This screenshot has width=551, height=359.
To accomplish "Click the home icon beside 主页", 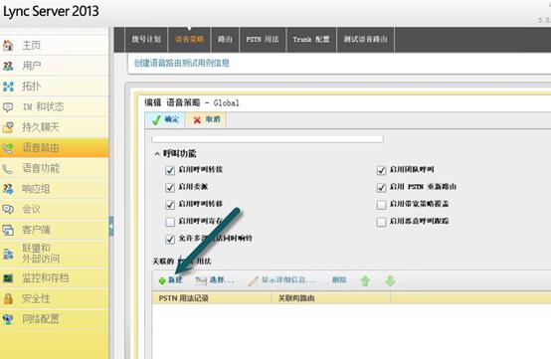I will point(8,46).
